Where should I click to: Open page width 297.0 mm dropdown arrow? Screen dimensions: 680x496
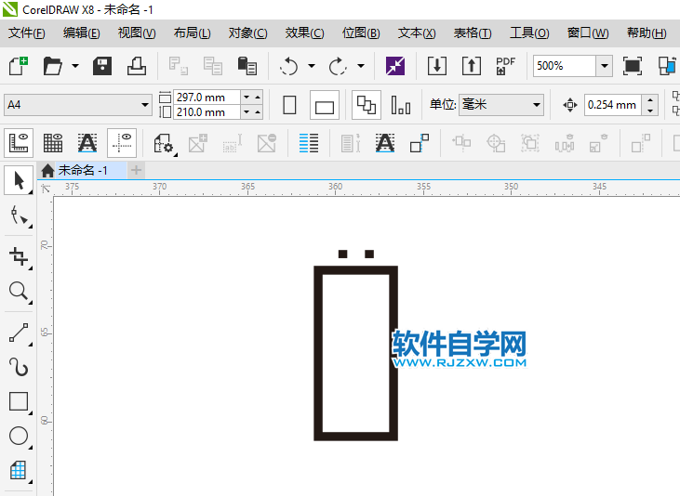coord(247,97)
